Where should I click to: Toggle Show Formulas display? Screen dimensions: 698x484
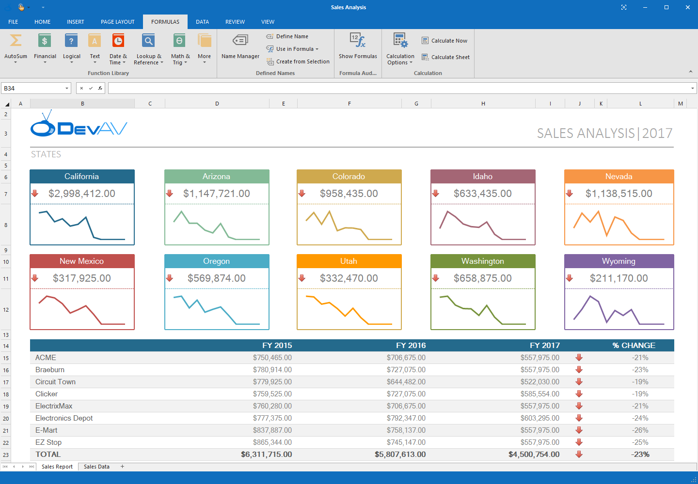(358, 46)
